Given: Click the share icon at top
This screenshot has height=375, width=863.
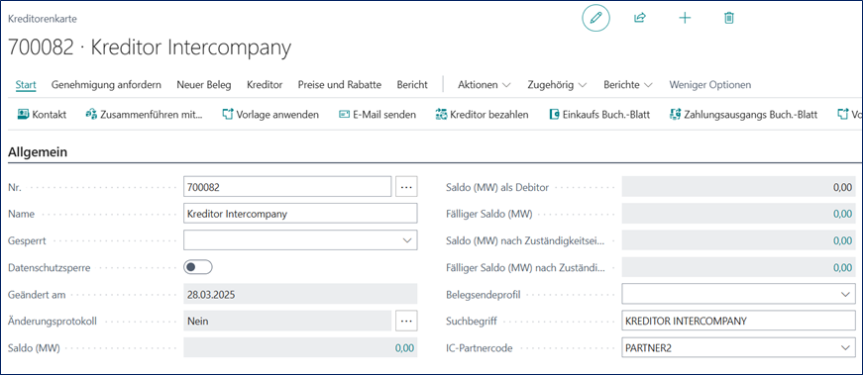Looking at the screenshot, I should point(639,18).
